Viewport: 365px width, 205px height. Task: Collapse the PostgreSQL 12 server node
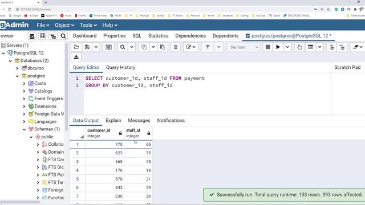point(3,53)
